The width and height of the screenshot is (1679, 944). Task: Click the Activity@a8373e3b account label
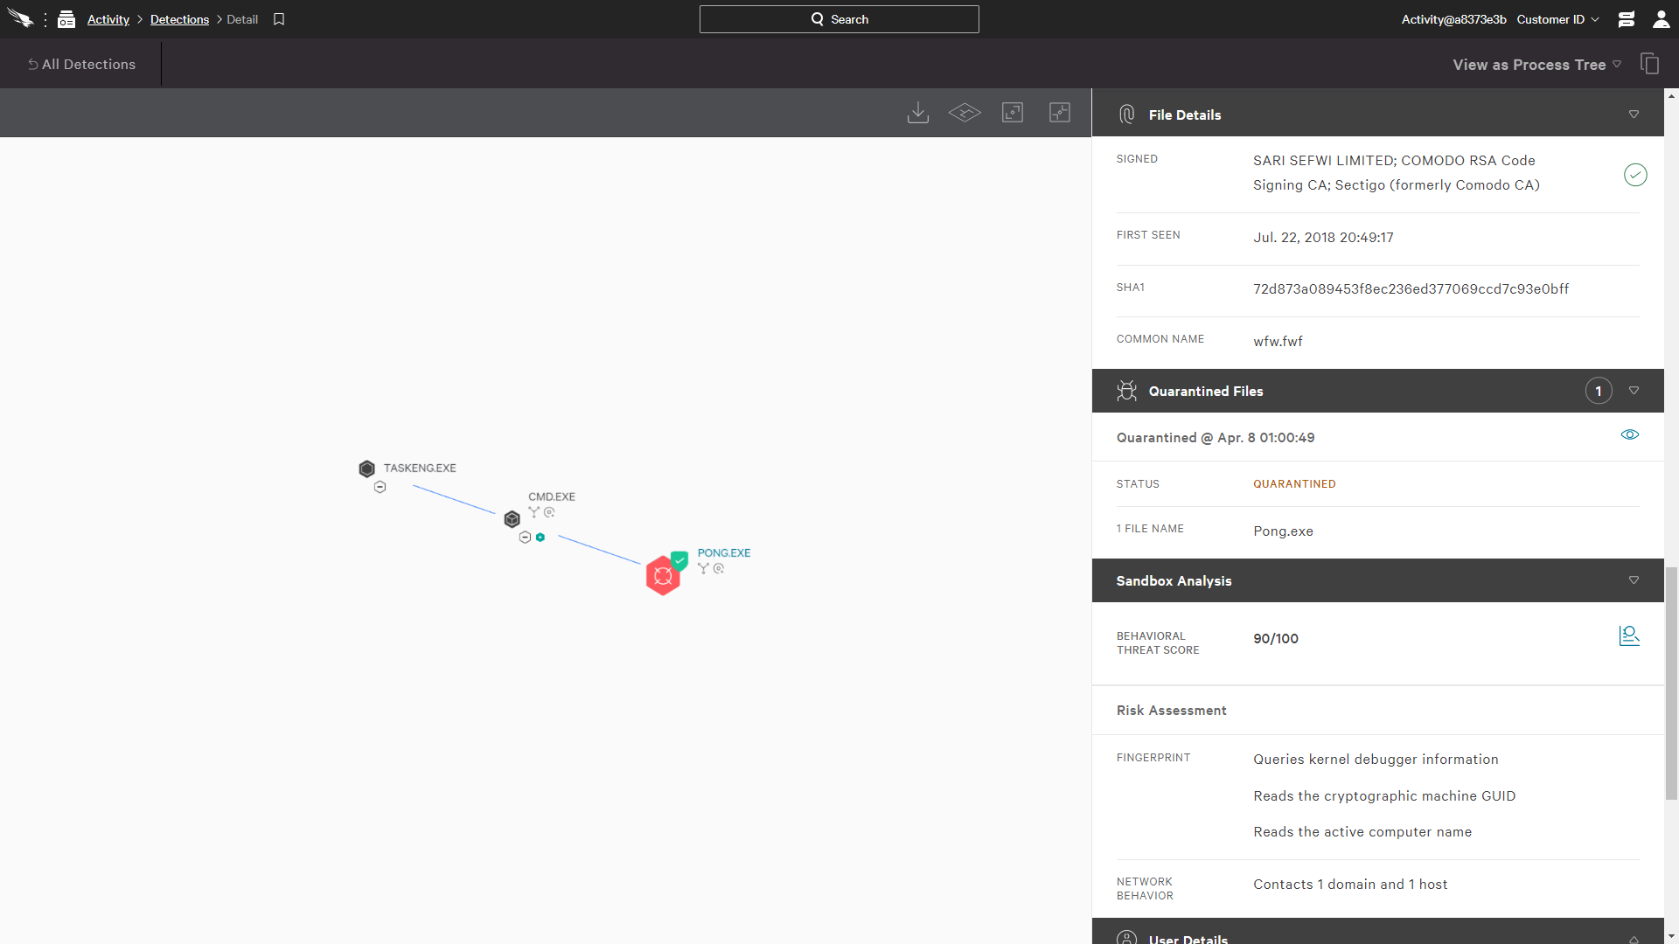[x=1453, y=19]
